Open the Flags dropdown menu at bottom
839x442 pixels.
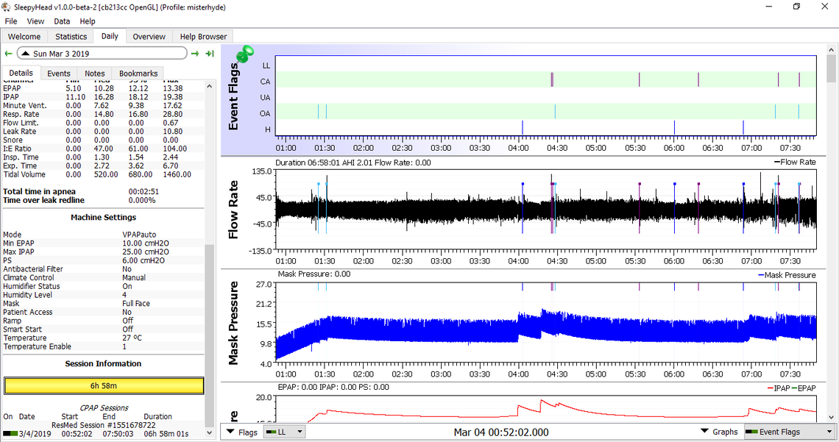242,432
